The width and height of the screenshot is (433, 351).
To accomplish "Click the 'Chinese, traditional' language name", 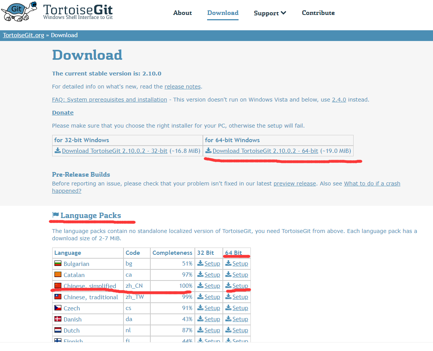I will click(x=91, y=297).
